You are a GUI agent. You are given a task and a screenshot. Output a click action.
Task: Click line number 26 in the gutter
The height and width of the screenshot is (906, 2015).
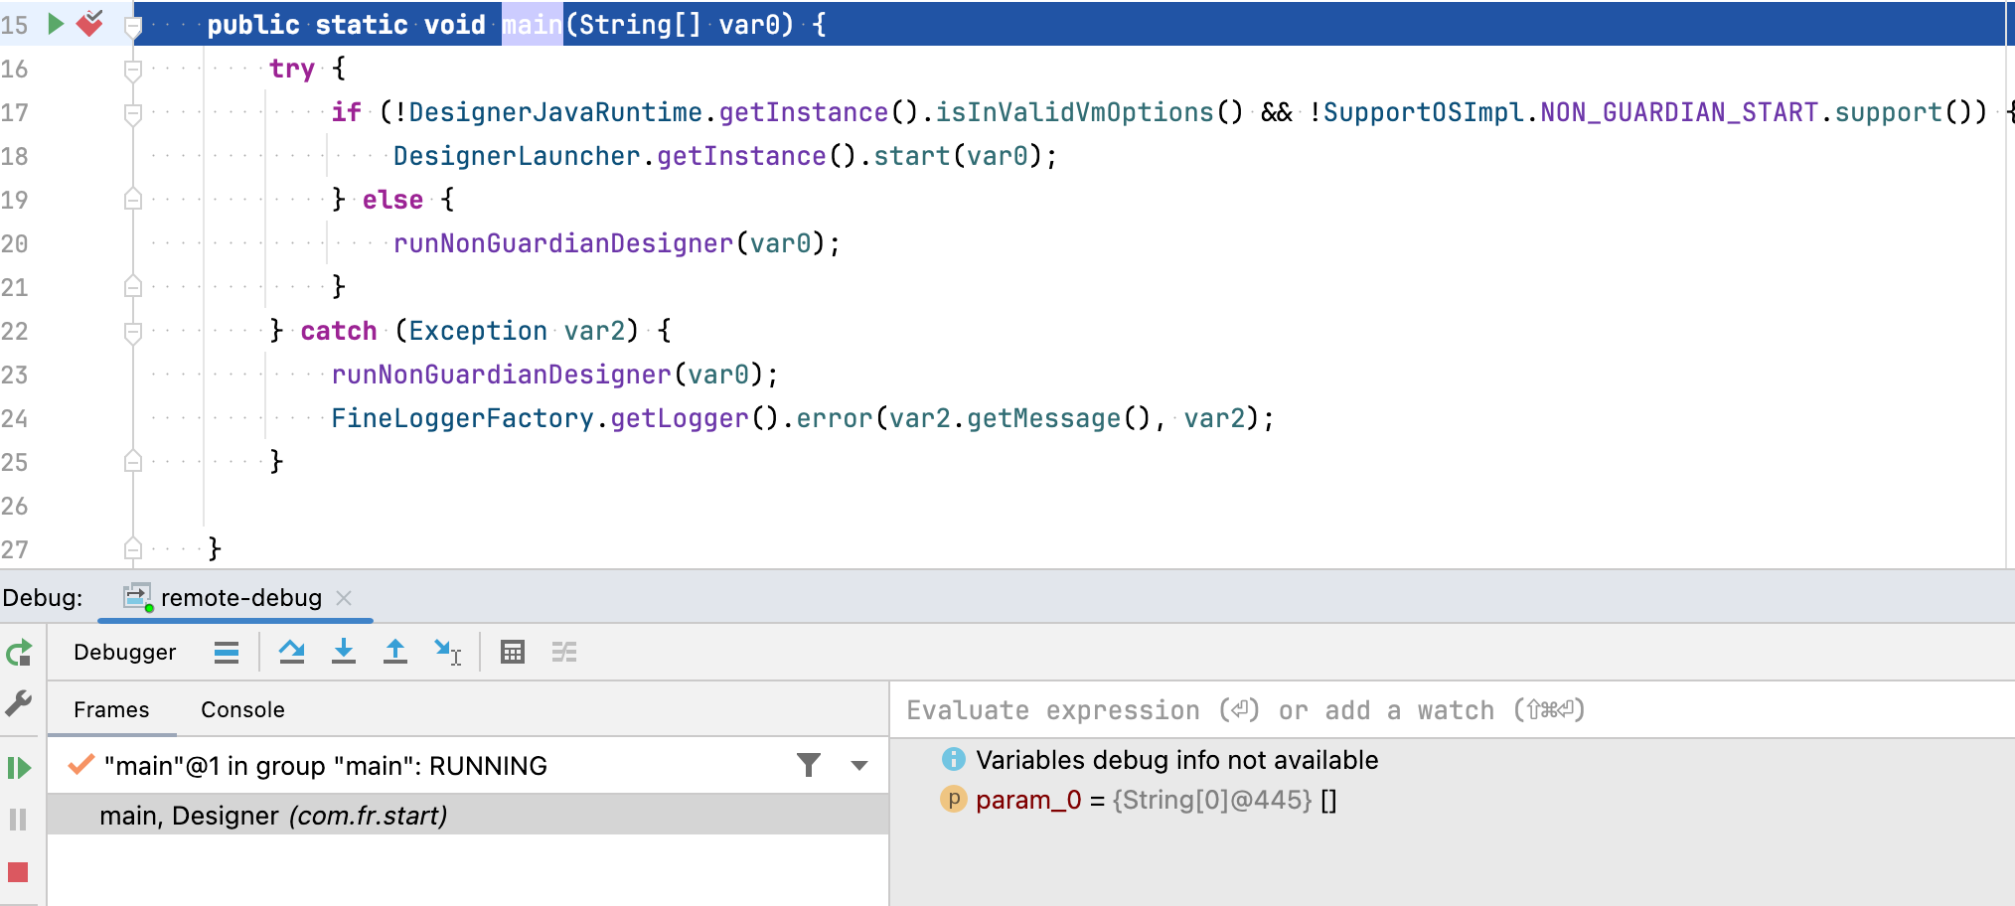15,506
